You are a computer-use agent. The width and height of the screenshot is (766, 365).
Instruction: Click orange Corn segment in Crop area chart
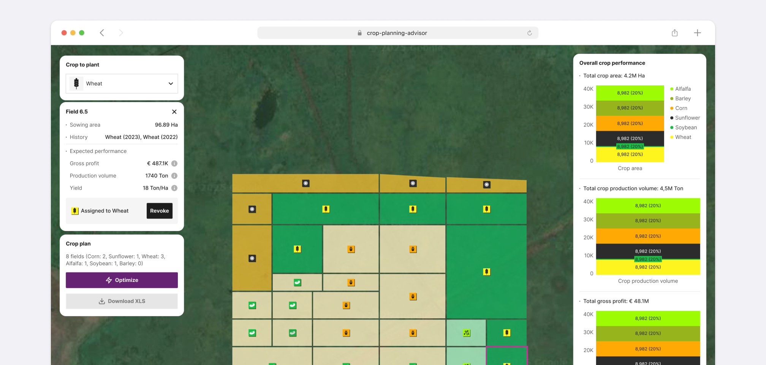630,123
